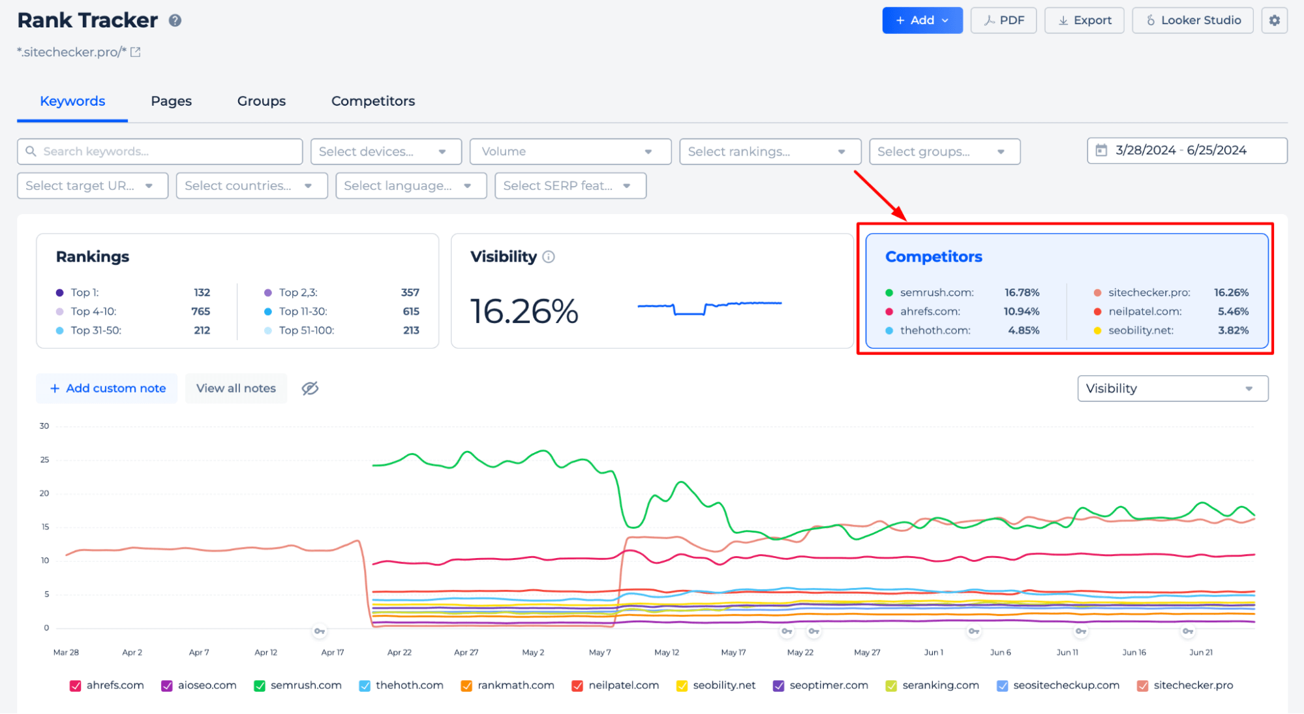The height and width of the screenshot is (714, 1304).
Task: Switch to the Pages tab
Action: (x=171, y=101)
